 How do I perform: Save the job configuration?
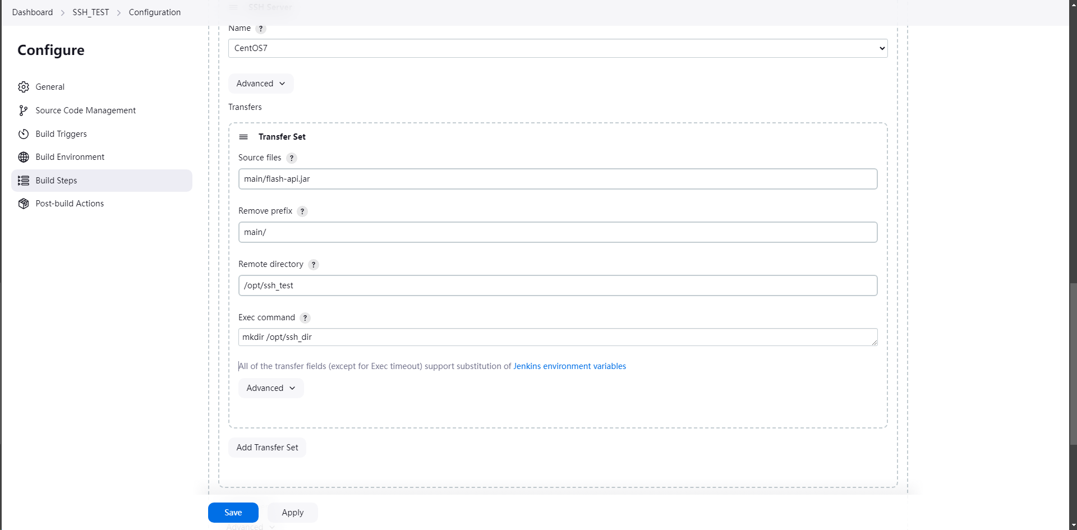coord(233,513)
